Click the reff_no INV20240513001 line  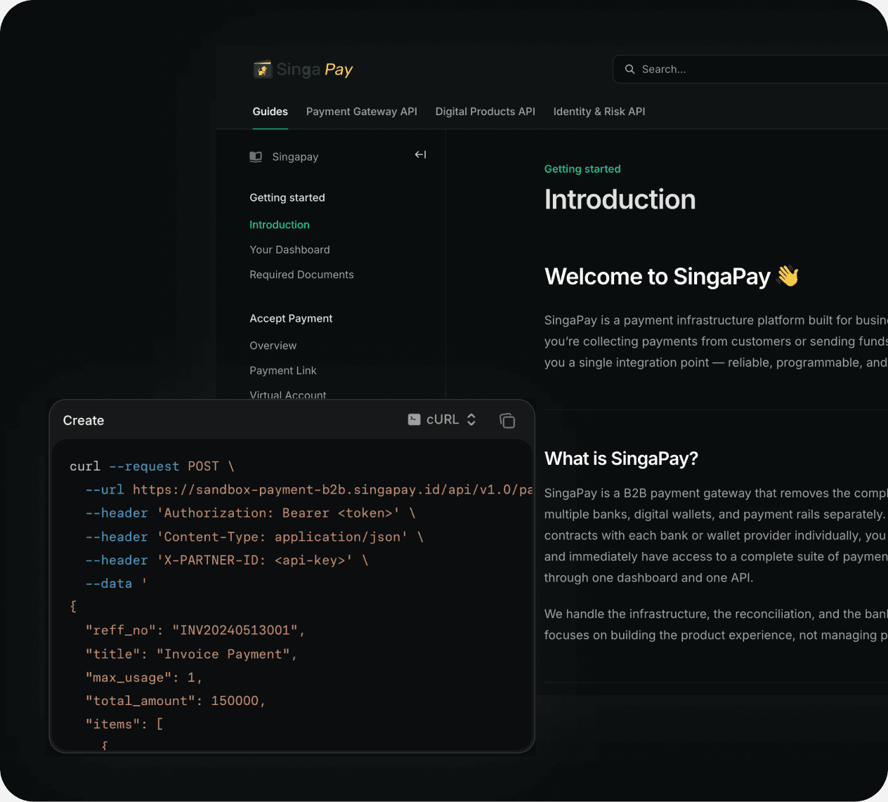(195, 630)
